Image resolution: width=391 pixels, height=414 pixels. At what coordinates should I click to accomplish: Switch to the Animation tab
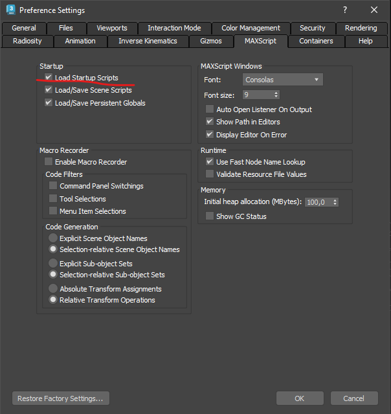coord(80,41)
